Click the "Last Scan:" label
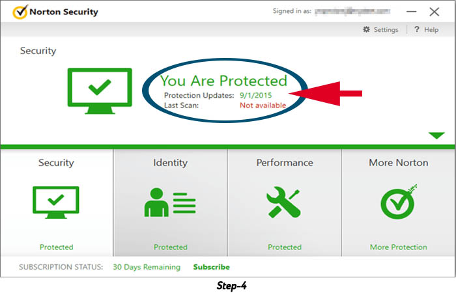The image size is (456, 293). tap(181, 105)
